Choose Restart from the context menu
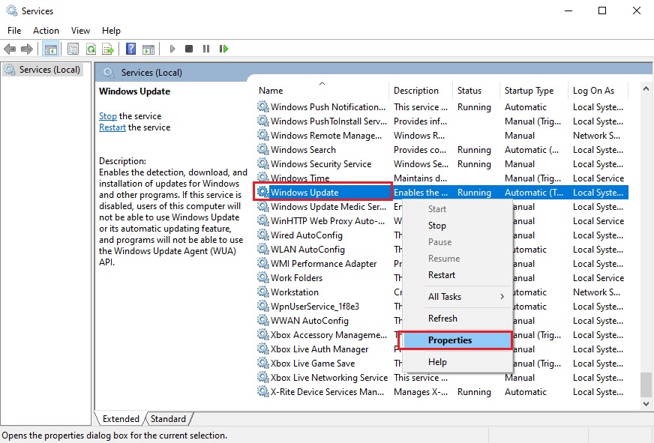 click(457, 275)
